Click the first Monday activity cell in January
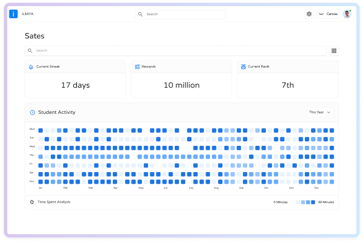This screenshot has width=364, height=243. click(x=40, y=130)
